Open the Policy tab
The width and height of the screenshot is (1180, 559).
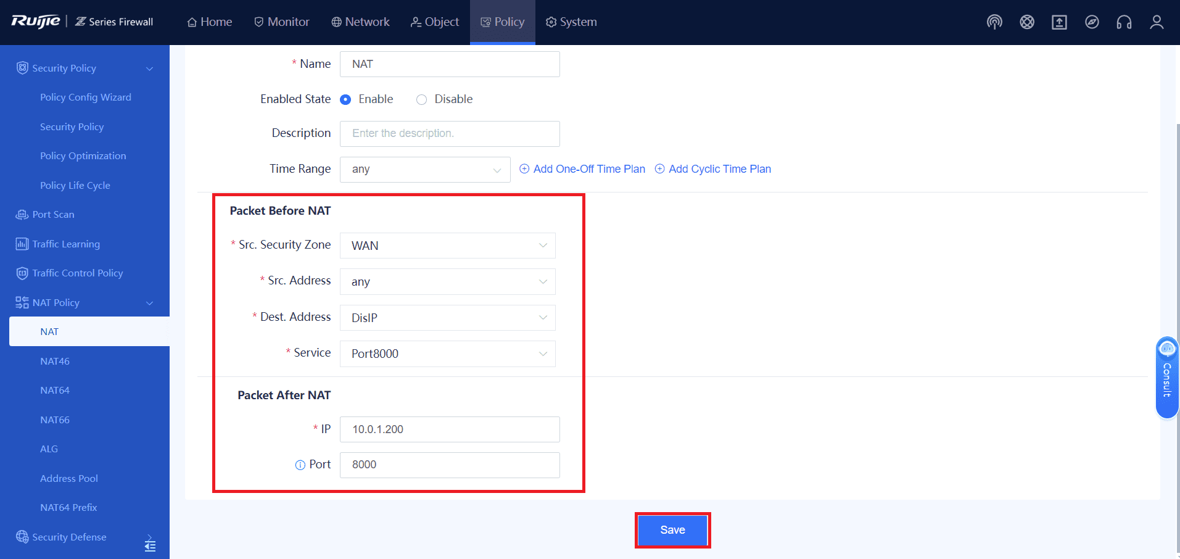point(503,22)
